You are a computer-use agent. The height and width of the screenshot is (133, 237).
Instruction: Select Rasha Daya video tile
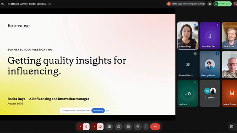coord(188,35)
